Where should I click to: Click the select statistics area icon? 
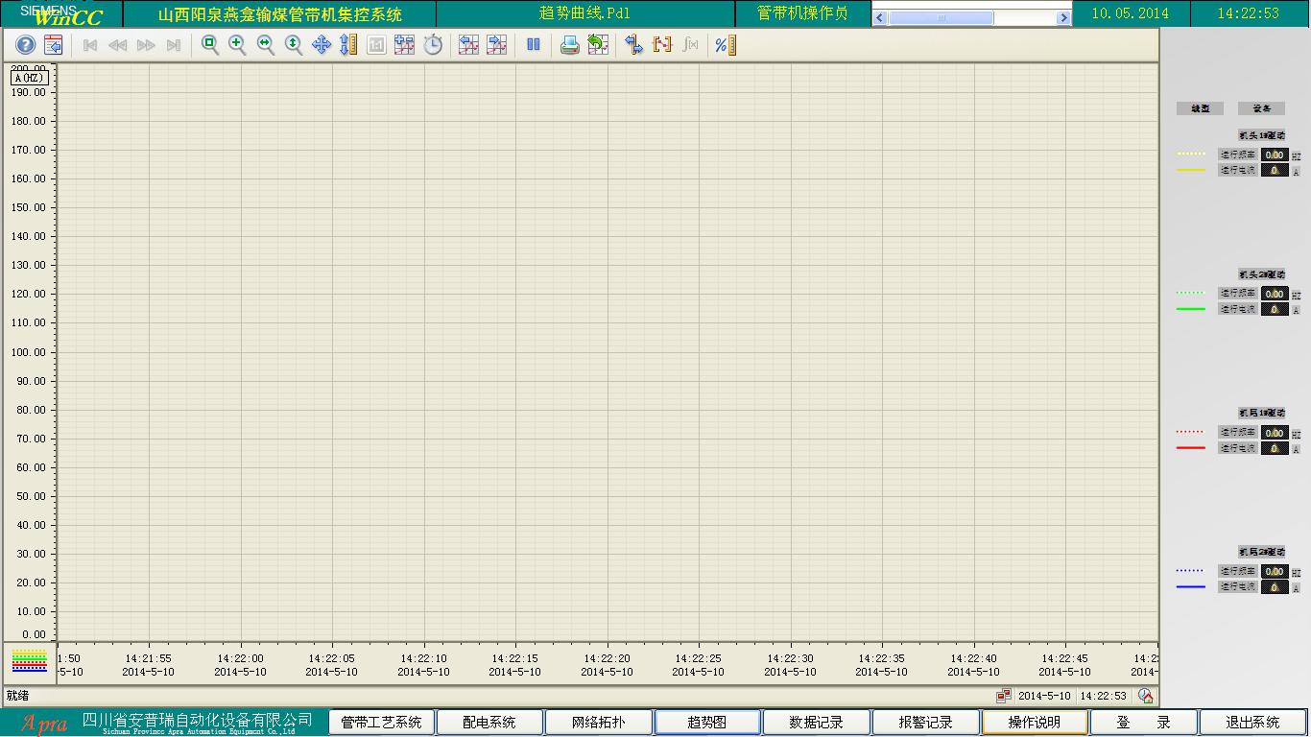(x=662, y=45)
